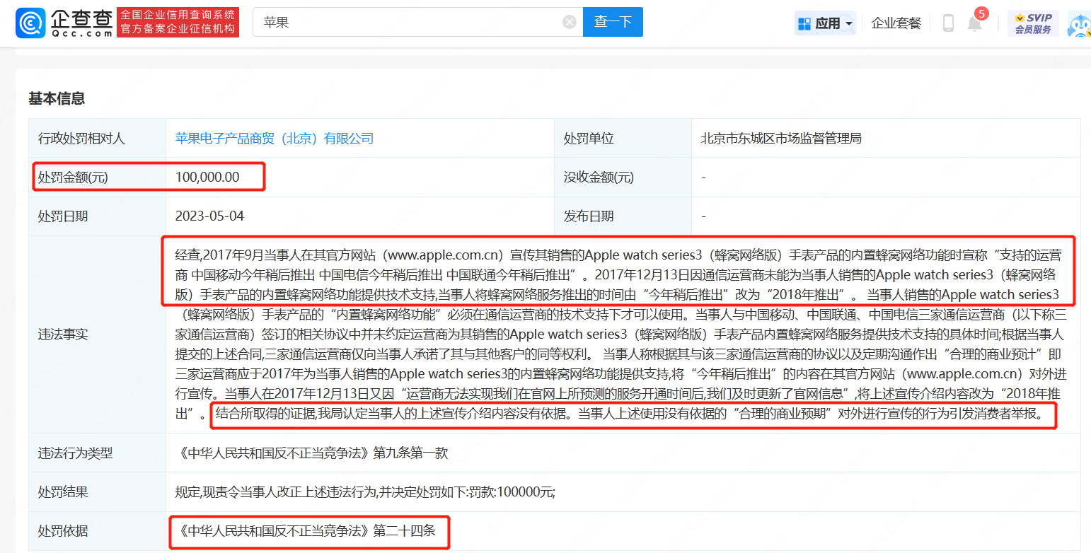Viewport: 1091px width, 553px height.
Task: Click the 查一下 search button
Action: [613, 22]
